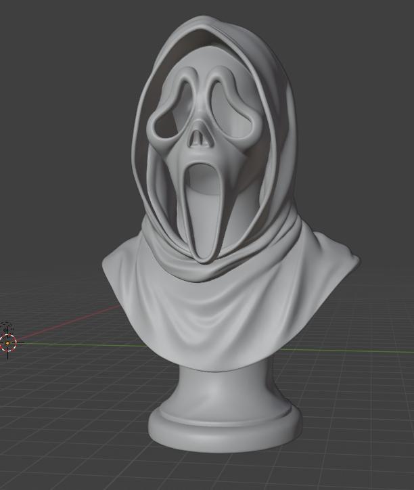Viewport: 414px width, 490px height.
Task: Click the 3D cursor at the world origin
Action: point(7,343)
